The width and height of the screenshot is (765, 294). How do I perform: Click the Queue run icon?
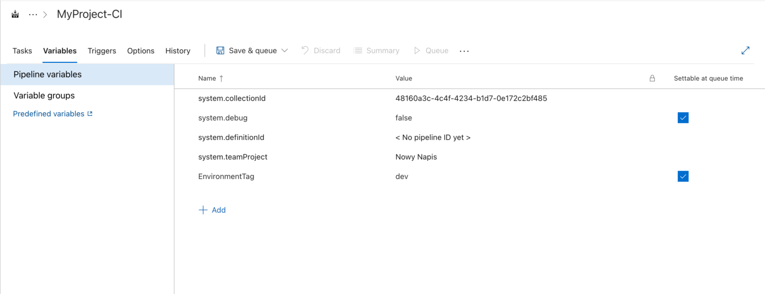pos(417,50)
